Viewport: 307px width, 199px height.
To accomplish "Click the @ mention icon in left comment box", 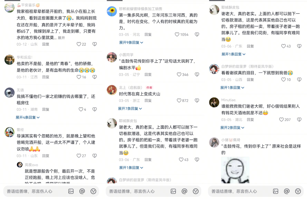I will coord(82,191).
